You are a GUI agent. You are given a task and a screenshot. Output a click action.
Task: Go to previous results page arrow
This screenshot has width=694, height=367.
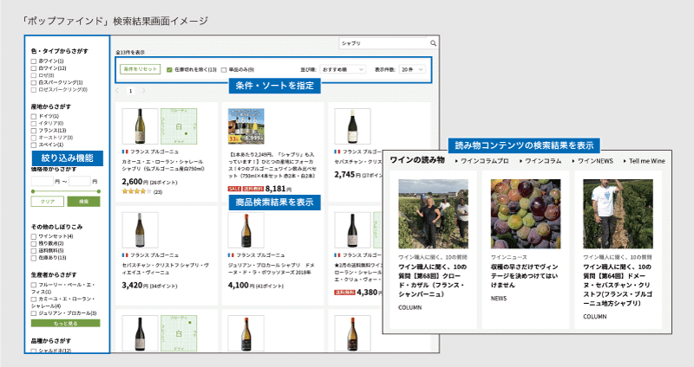117,91
